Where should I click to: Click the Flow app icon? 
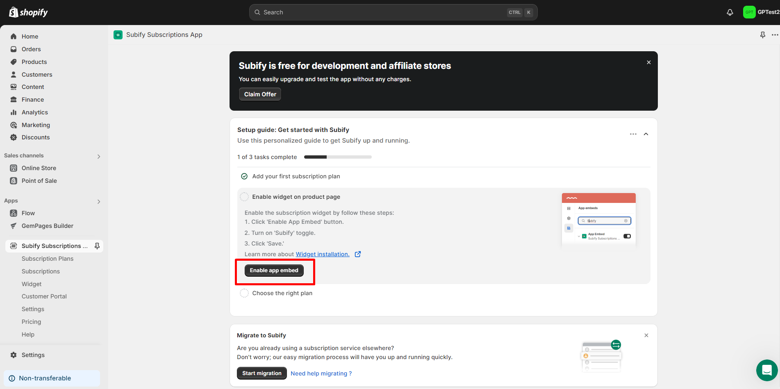pos(14,213)
